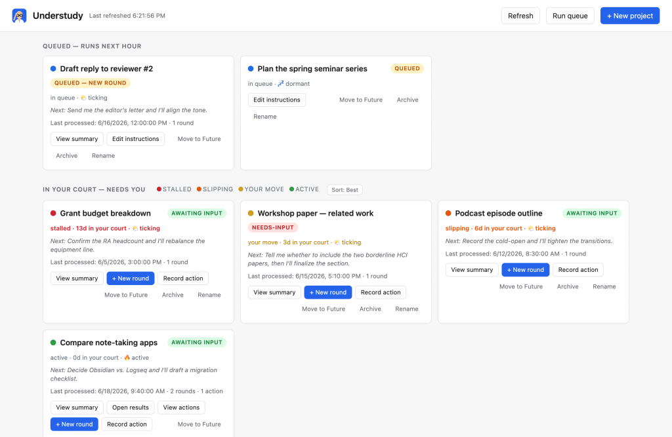Click orange status dot on Podcast episode outline
Screen dimensions: 672x437
448,213
